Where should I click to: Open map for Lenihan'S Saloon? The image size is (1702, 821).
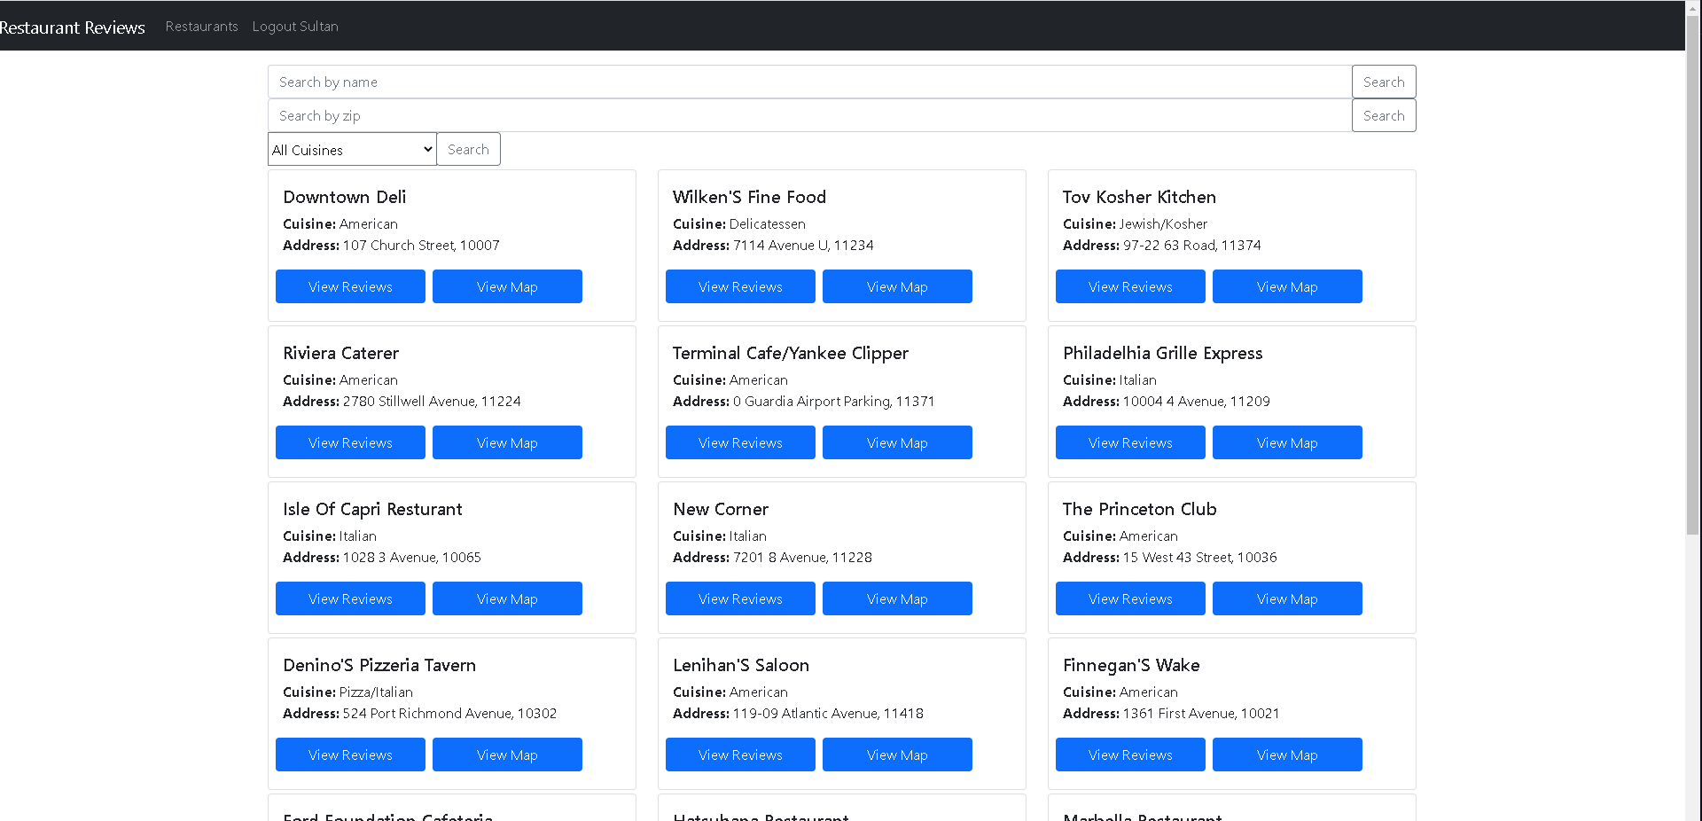pos(897,755)
